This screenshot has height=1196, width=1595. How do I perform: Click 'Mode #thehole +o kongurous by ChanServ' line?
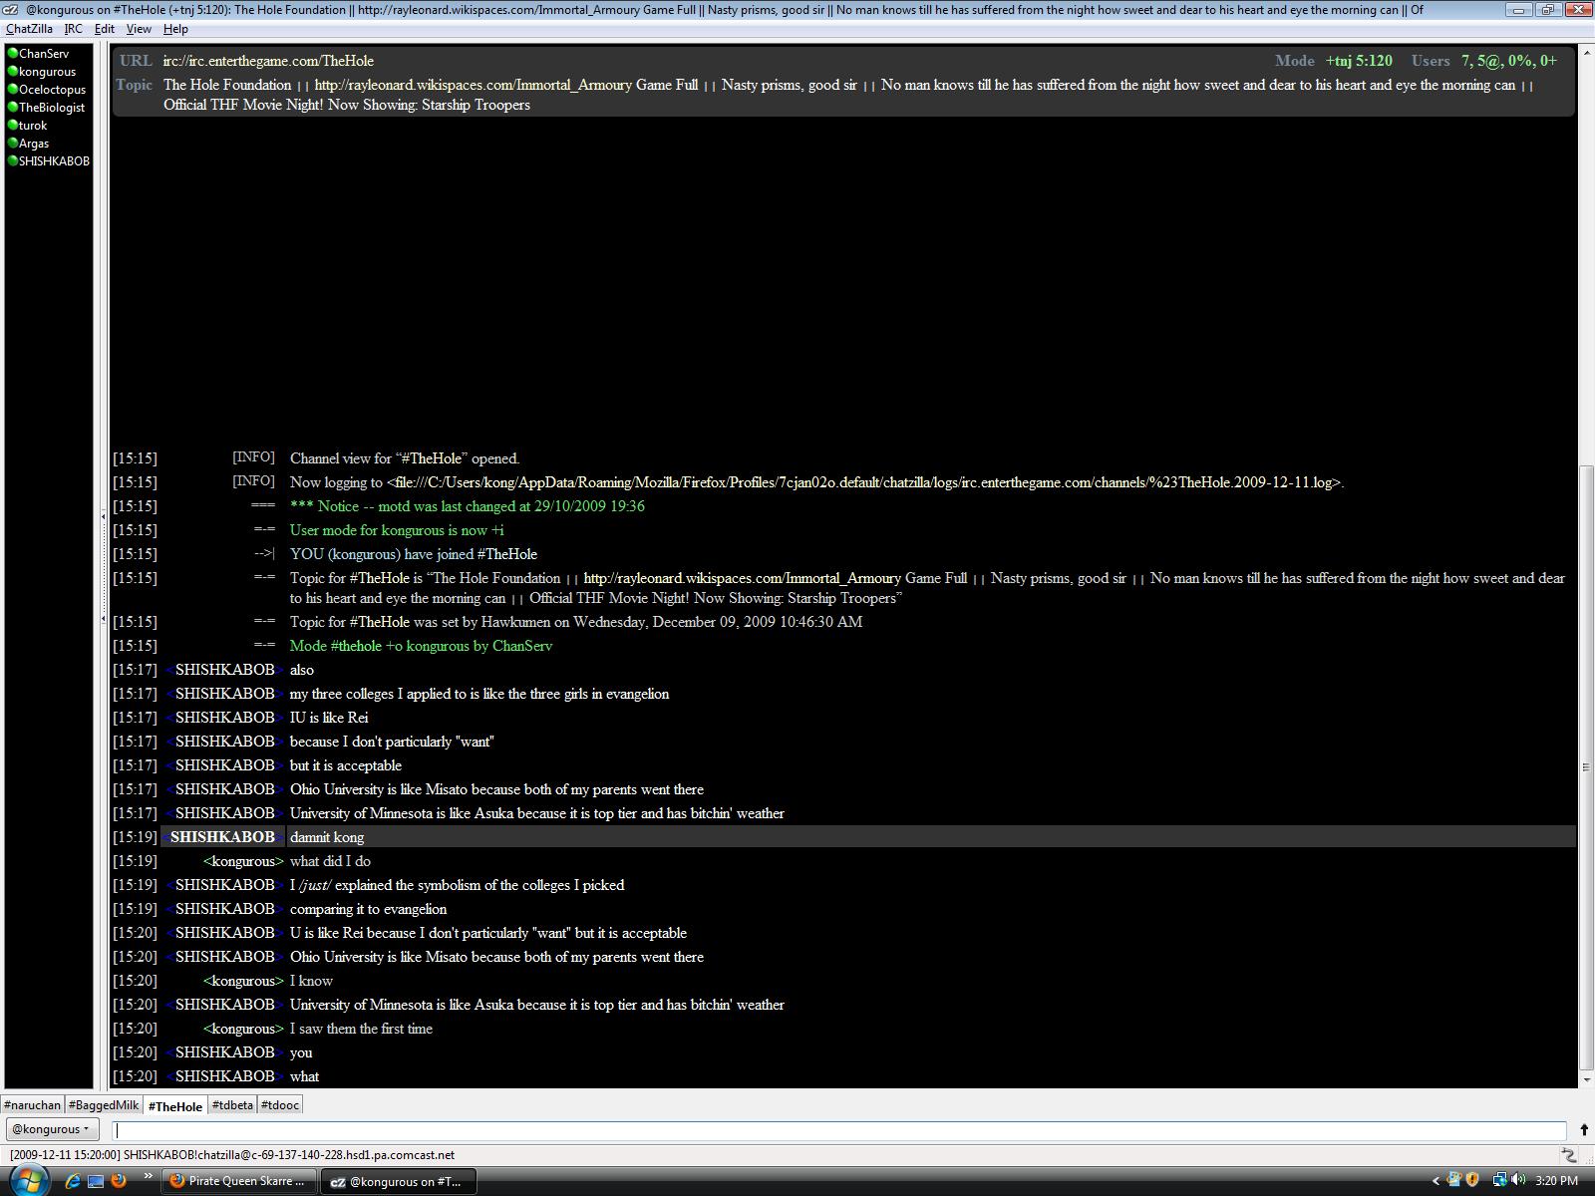421,646
